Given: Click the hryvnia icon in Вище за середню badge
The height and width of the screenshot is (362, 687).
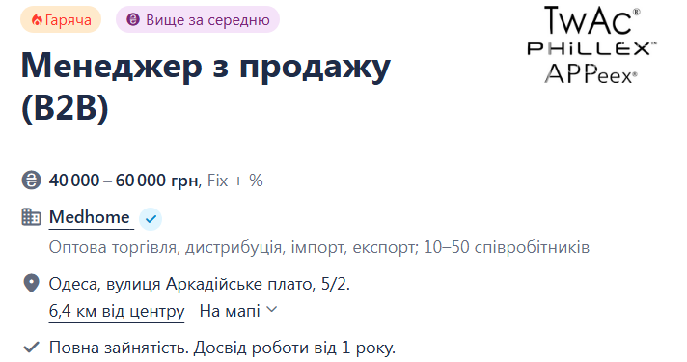Looking at the screenshot, I should pyautogui.click(x=133, y=19).
